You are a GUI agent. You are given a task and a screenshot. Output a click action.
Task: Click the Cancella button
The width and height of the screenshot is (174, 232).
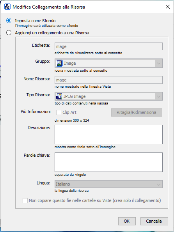click(x=154, y=221)
